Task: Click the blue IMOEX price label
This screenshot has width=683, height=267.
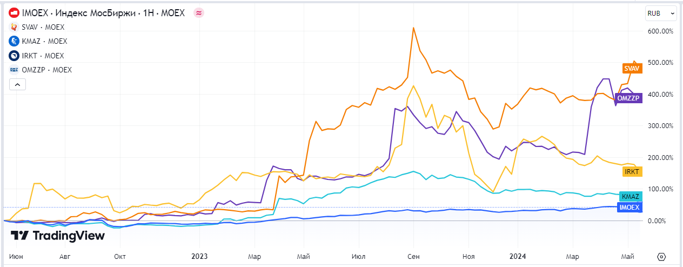Action: click(628, 206)
